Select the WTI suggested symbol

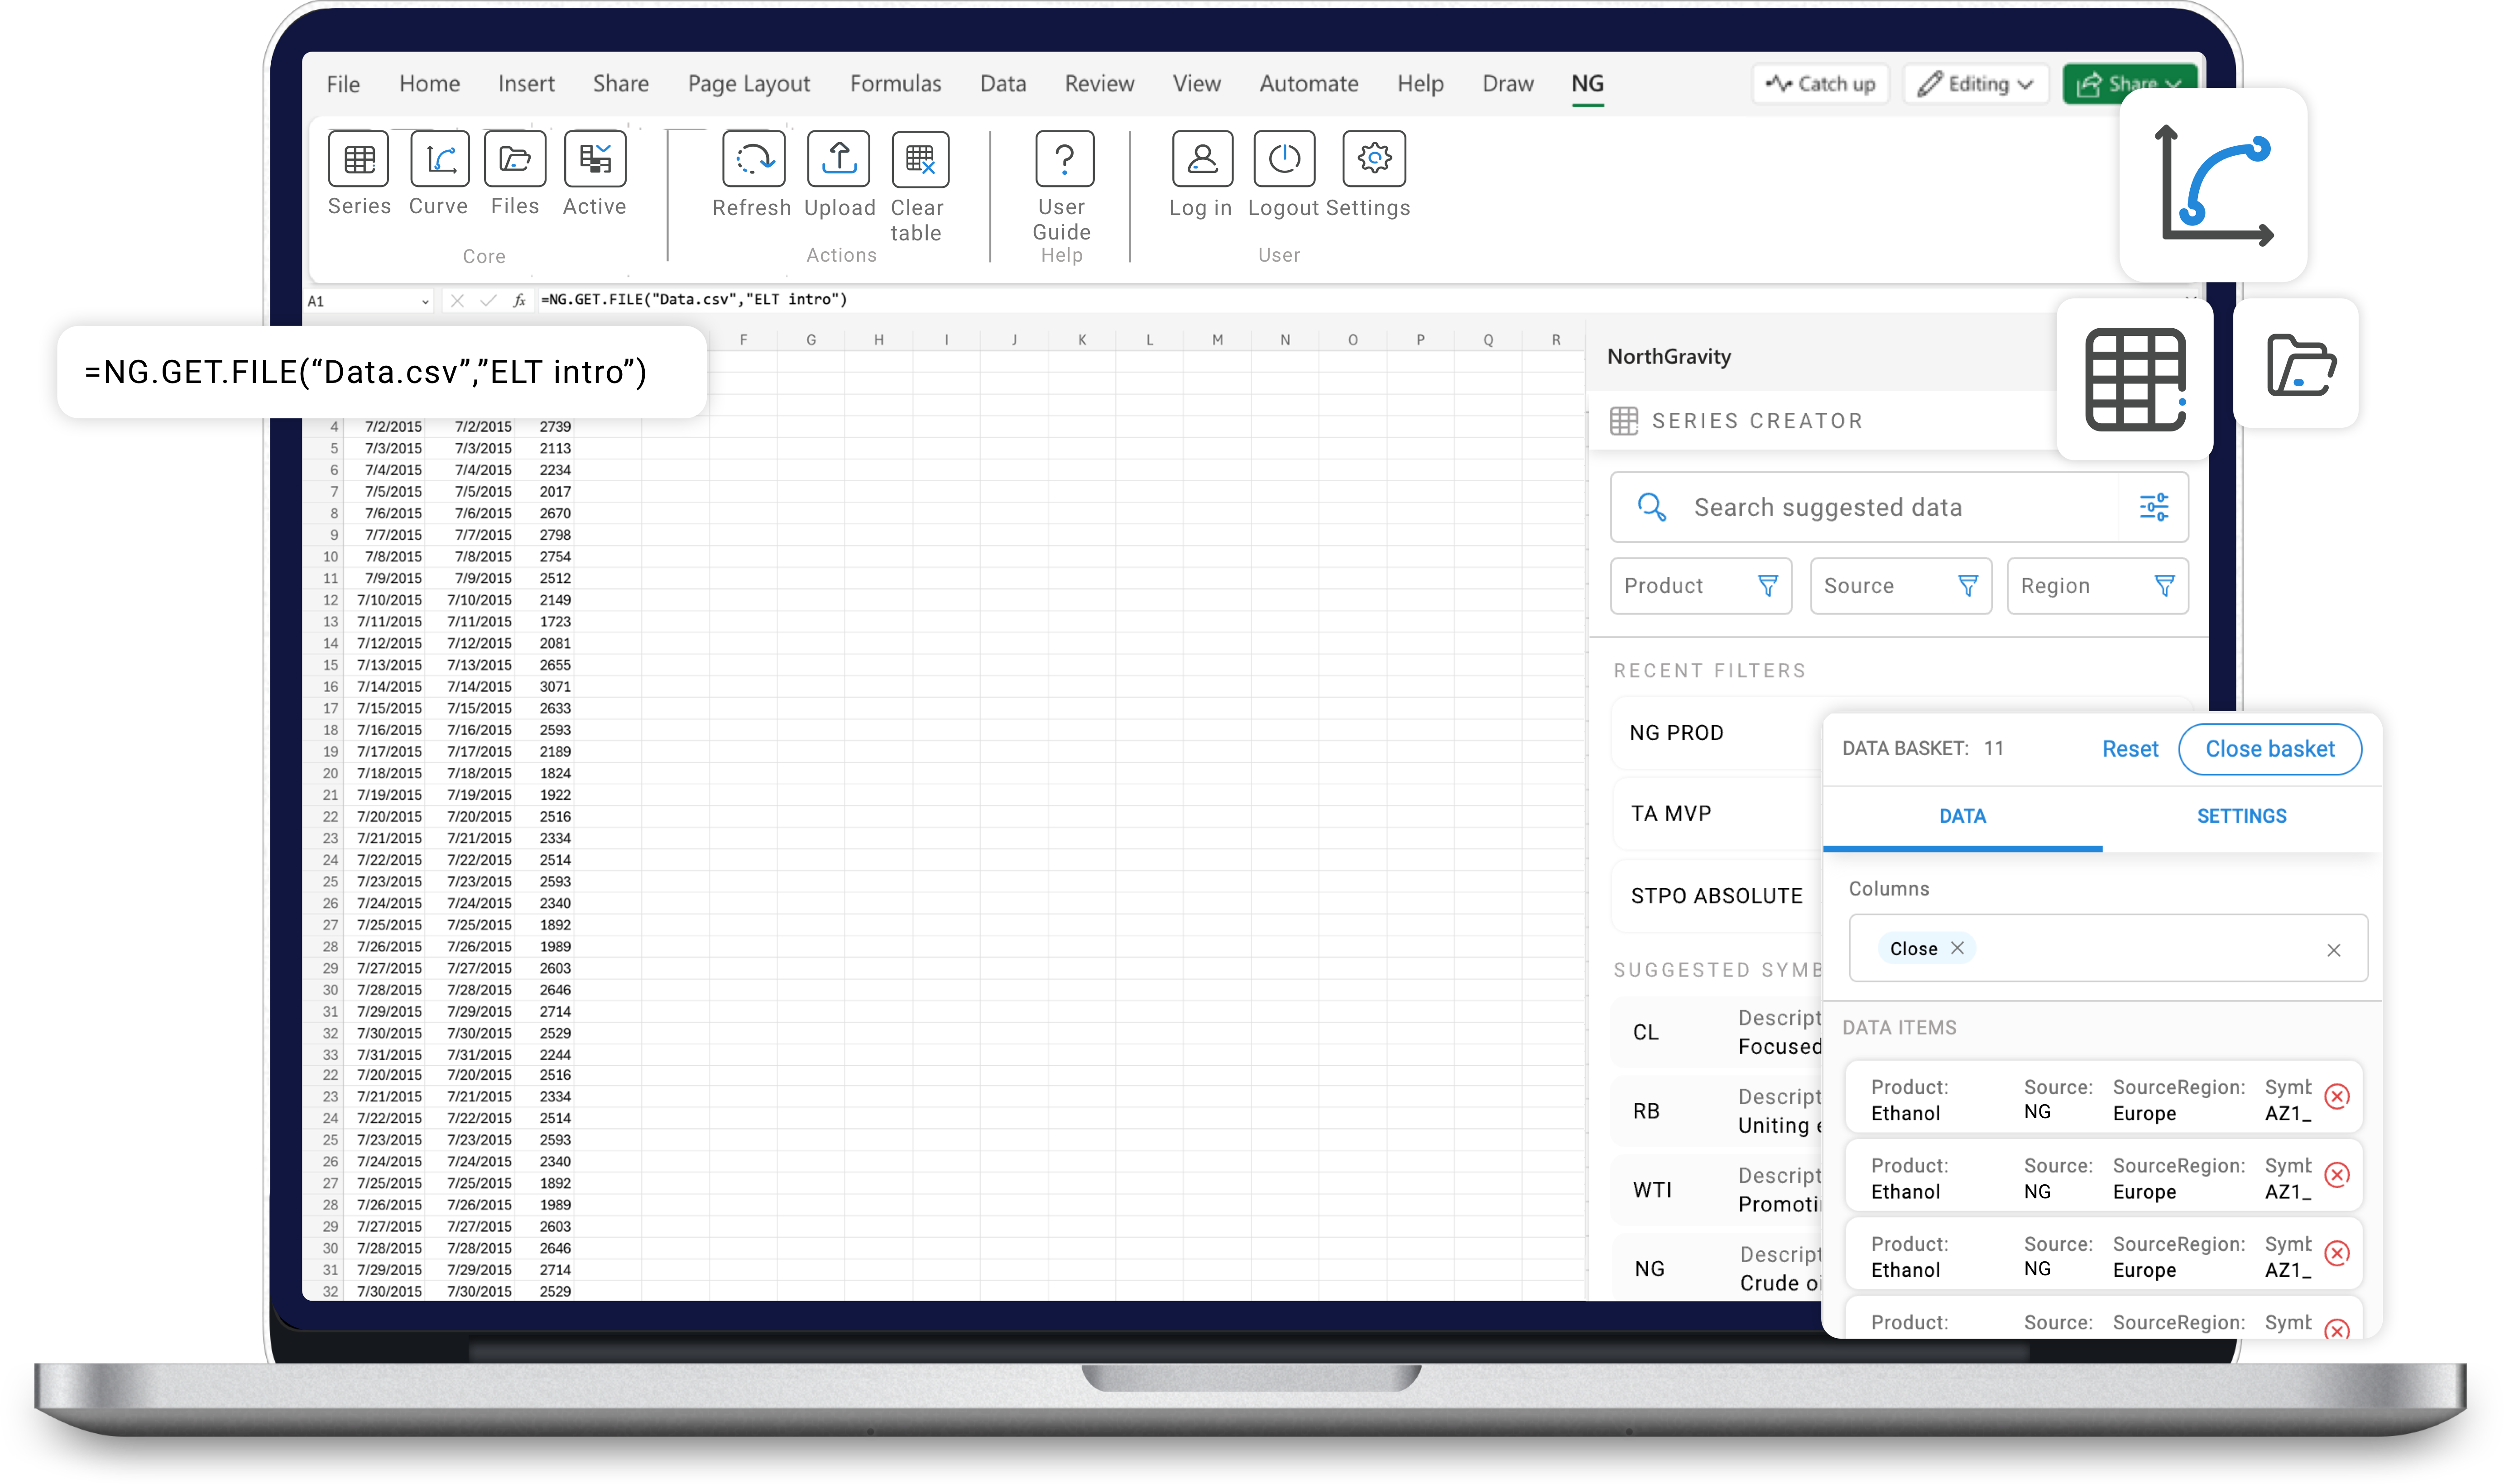pyautogui.click(x=1716, y=1190)
